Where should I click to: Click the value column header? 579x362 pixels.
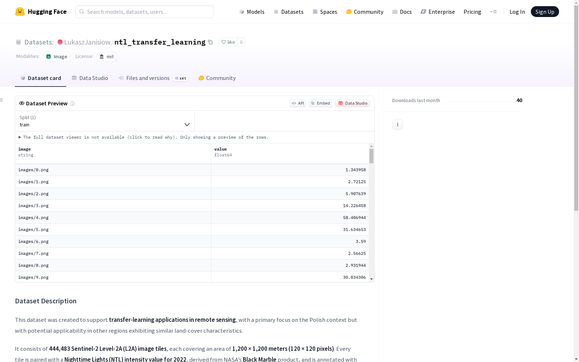[x=290, y=153]
